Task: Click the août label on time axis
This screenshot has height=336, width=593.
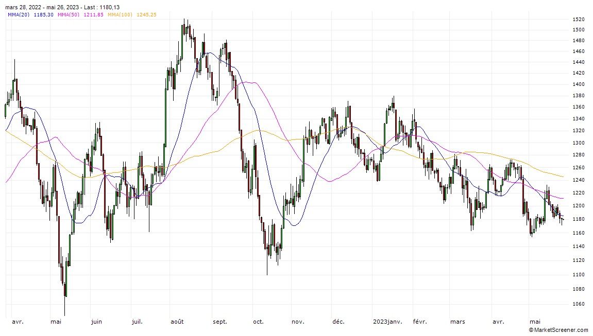Action: click(177, 322)
